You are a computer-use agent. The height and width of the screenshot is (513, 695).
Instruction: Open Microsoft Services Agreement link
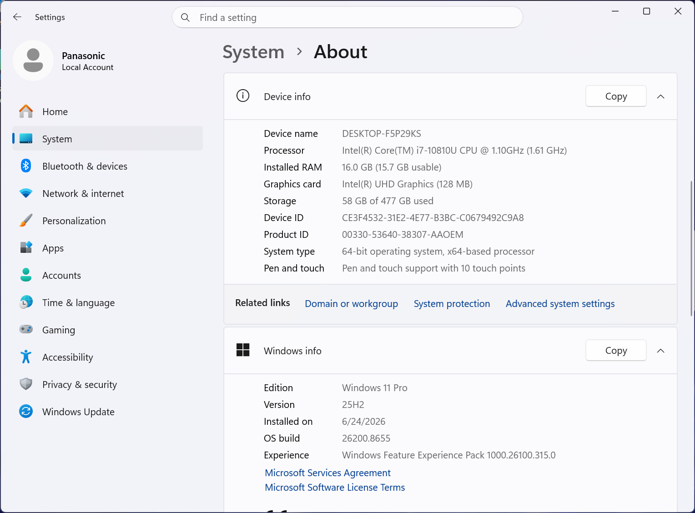pyautogui.click(x=327, y=473)
